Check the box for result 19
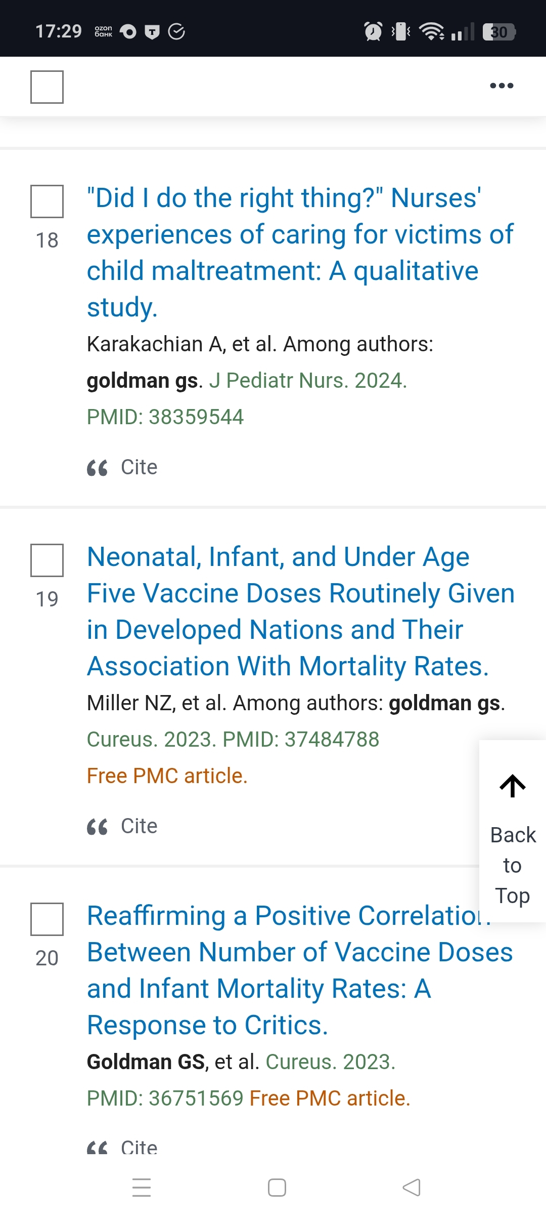 pyautogui.click(x=47, y=560)
